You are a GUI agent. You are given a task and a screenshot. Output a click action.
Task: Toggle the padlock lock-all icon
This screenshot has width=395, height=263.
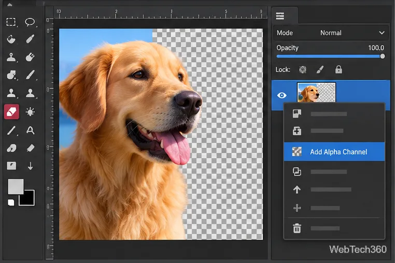coord(338,69)
